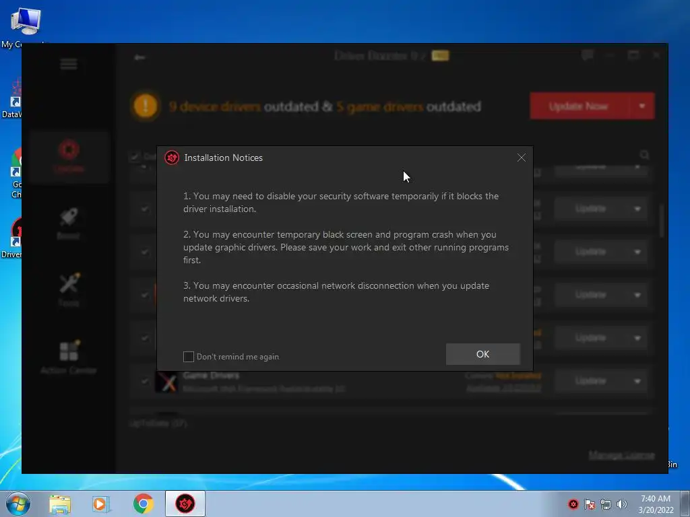Click Driver Booster taskbar button

pos(185,504)
